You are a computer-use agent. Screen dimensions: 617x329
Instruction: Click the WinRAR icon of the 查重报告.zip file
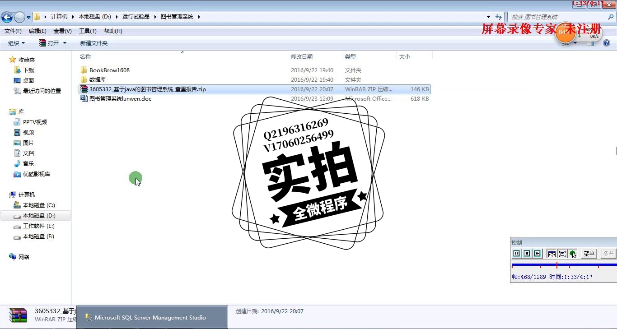(84, 89)
